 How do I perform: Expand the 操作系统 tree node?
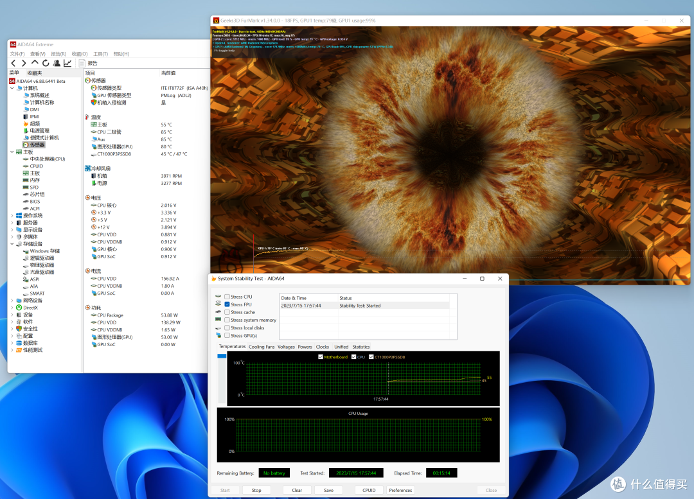[12, 216]
